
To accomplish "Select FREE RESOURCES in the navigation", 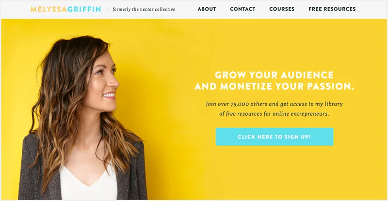I will click(332, 9).
